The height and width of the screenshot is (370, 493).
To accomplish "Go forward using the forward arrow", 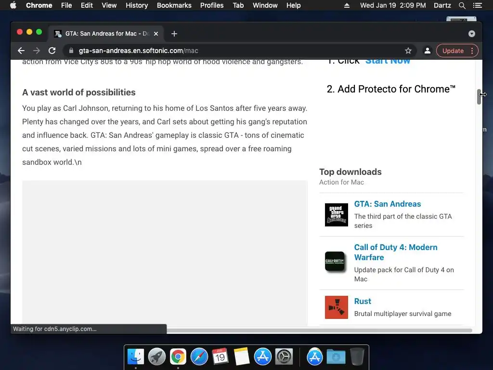I will click(37, 51).
